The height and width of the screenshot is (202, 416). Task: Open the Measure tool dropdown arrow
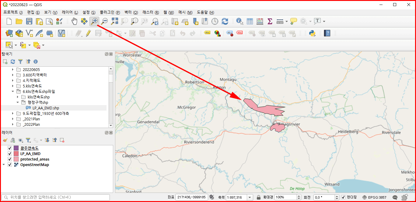287,21
